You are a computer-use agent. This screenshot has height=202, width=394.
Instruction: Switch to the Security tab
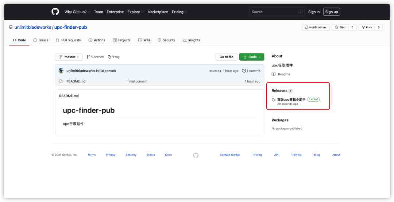pos(166,40)
